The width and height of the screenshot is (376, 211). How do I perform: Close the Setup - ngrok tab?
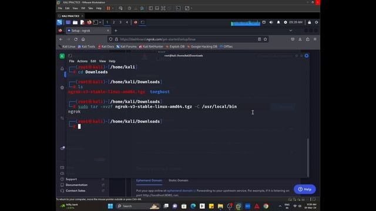pos(108,30)
